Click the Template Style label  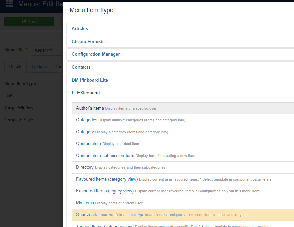(19, 120)
